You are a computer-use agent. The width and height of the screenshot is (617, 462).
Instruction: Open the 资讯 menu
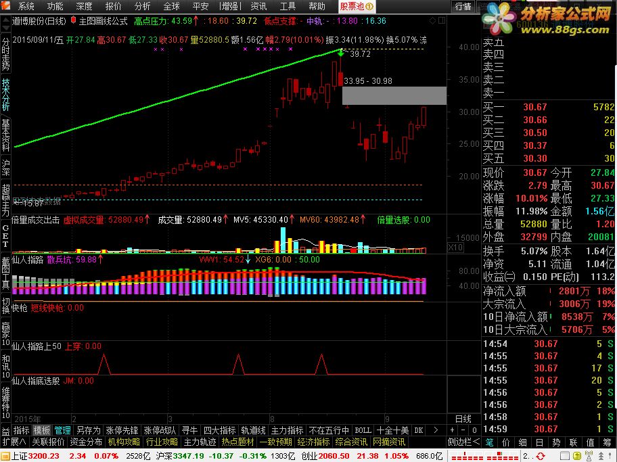(x=258, y=6)
